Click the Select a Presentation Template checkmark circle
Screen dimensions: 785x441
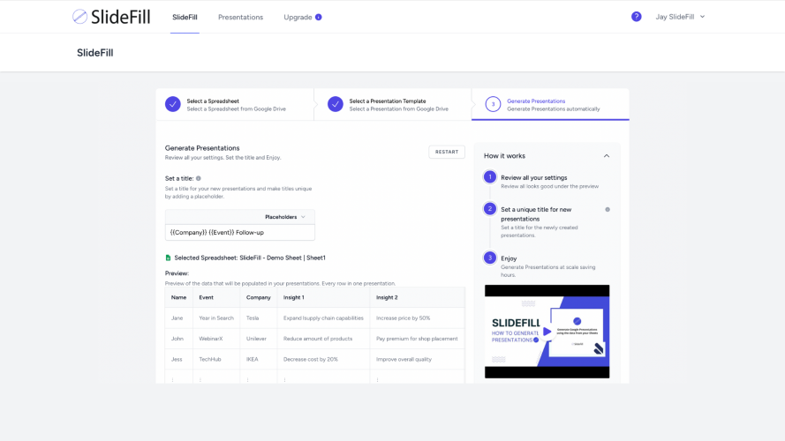pyautogui.click(x=336, y=104)
